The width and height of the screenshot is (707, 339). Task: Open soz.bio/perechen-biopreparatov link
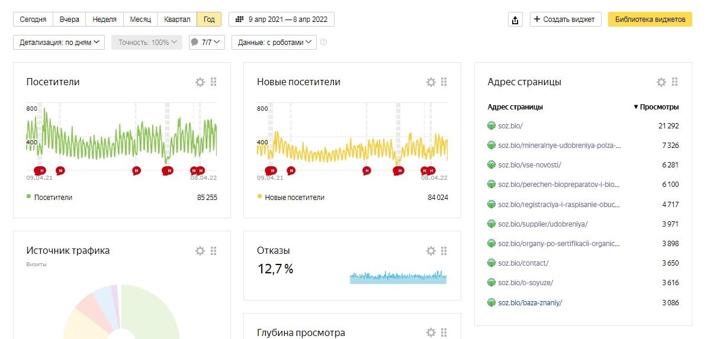(558, 185)
